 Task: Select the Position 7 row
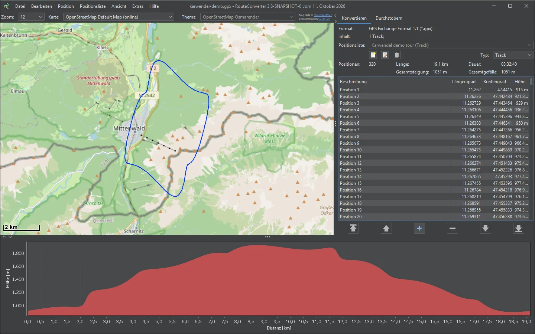(x=434, y=130)
